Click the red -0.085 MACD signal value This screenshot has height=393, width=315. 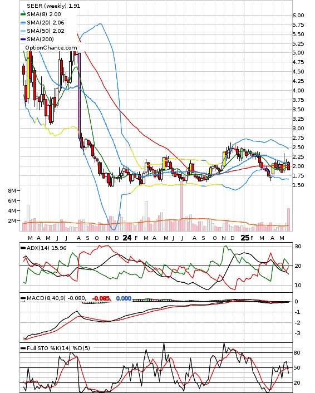click(102, 298)
